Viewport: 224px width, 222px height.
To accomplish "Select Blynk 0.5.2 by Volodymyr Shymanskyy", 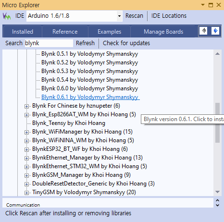I will (90, 62).
